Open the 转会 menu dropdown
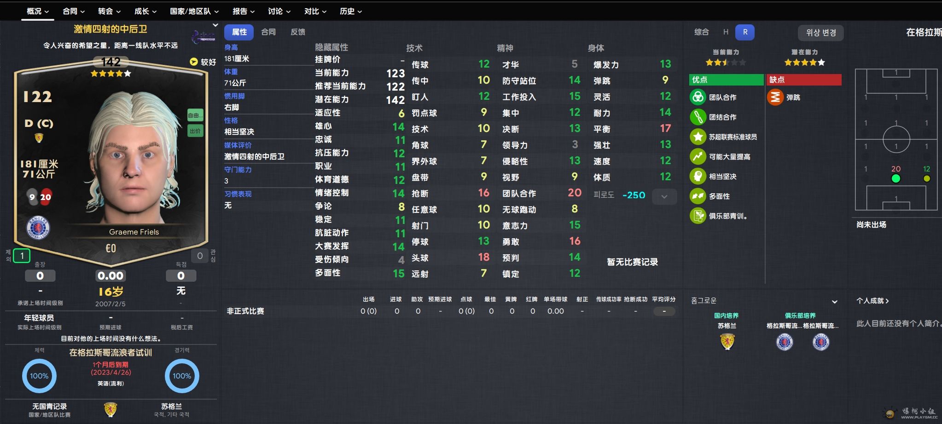This screenshot has width=942, height=424. 109,11
